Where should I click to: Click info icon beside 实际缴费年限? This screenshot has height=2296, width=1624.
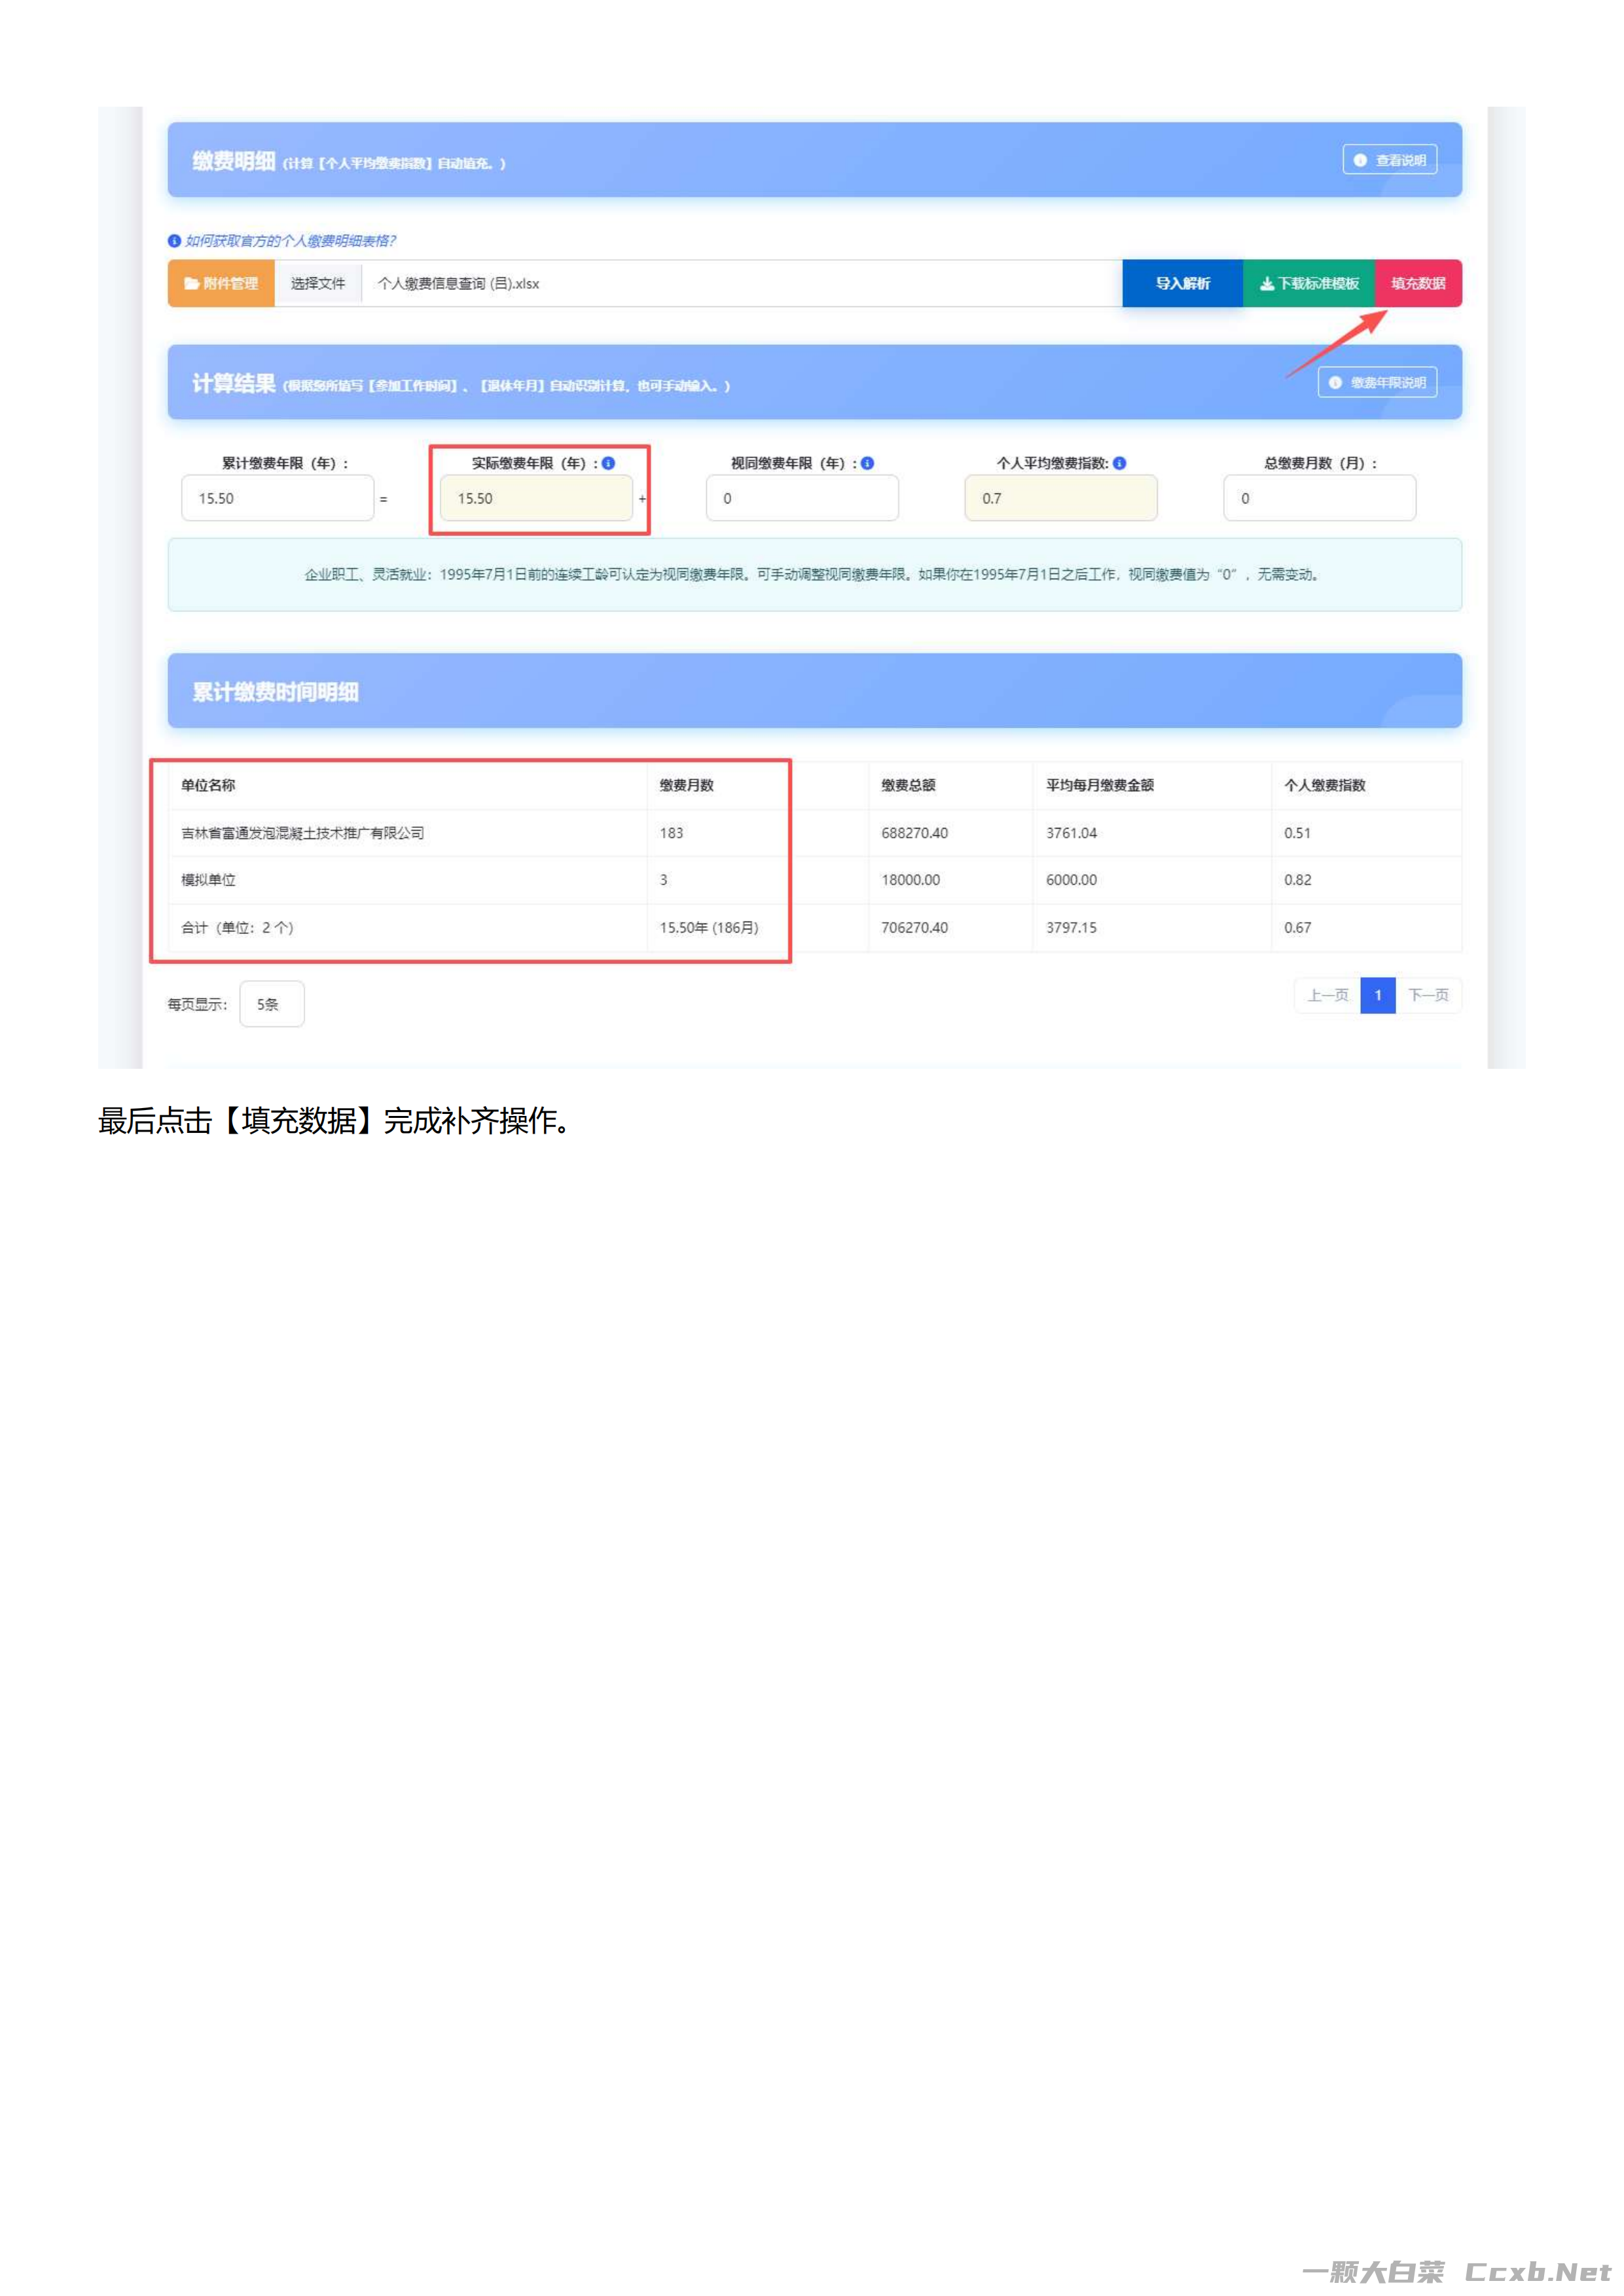coord(608,463)
